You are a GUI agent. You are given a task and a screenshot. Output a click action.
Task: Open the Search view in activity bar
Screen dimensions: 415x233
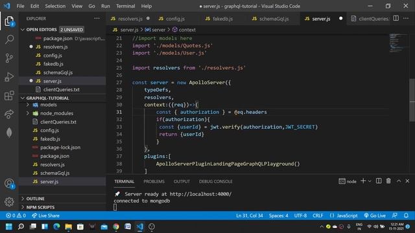click(9, 39)
